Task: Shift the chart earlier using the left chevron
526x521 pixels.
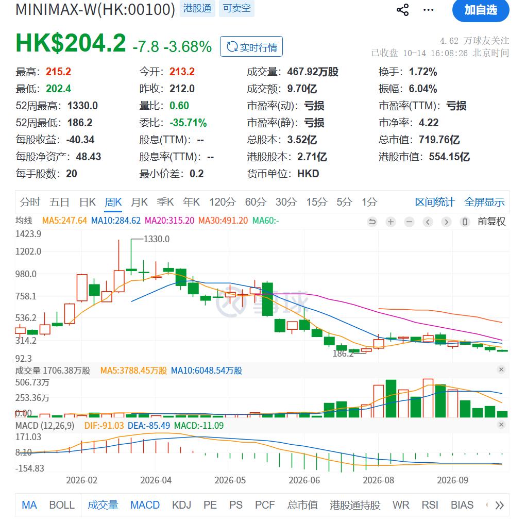Action: (428, 222)
